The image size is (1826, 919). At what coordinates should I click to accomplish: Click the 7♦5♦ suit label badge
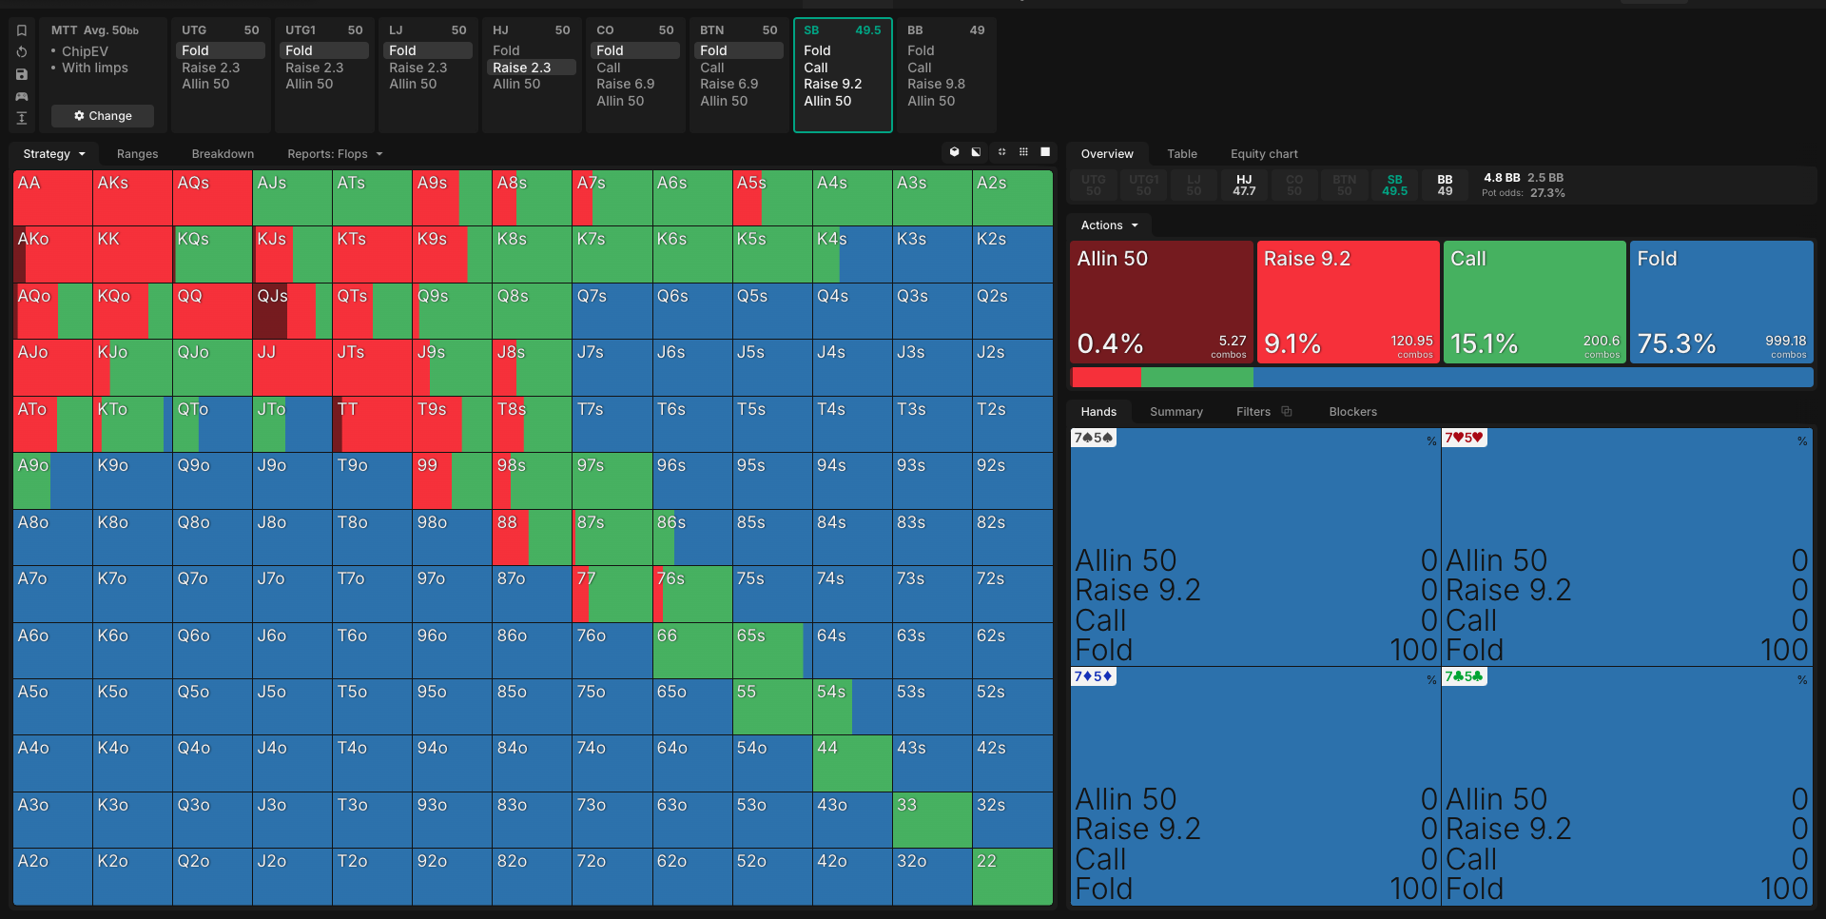[1093, 676]
